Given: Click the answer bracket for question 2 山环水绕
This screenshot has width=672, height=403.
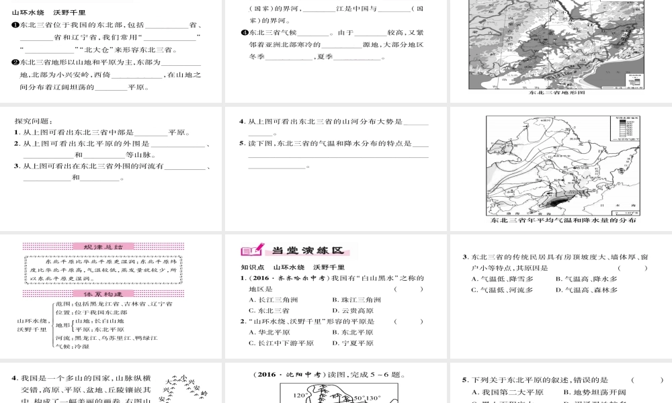Looking at the screenshot, I should [x=409, y=322].
